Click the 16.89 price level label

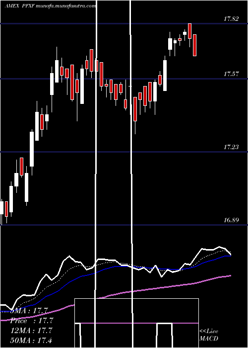coord(231,220)
